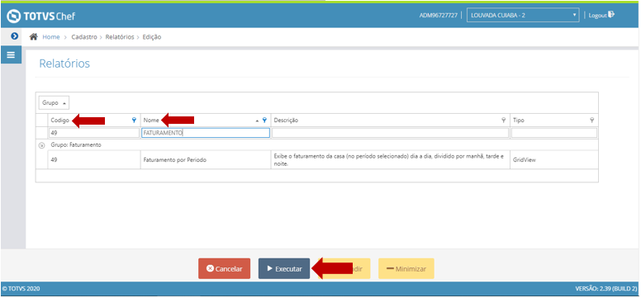Go to Home in the breadcrumb

(x=51, y=37)
